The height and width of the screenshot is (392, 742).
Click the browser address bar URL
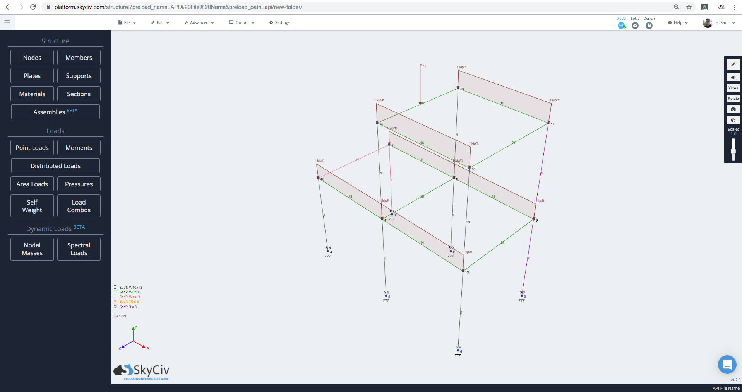(178, 7)
